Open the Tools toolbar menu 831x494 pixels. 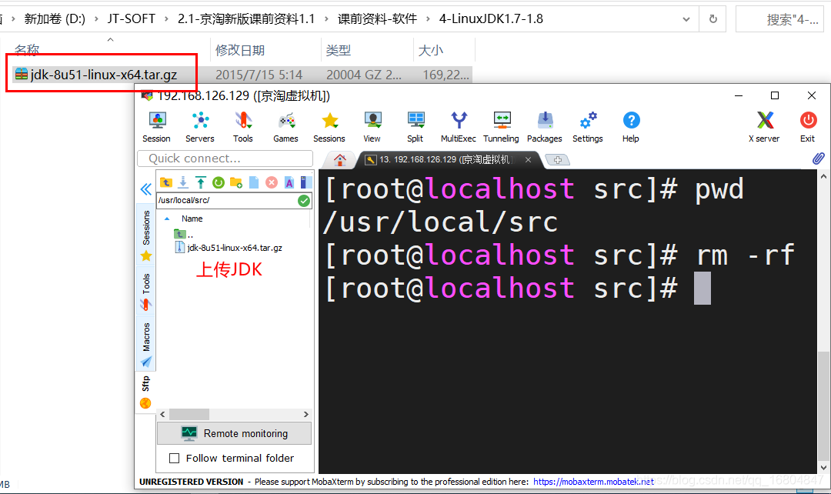tap(242, 127)
